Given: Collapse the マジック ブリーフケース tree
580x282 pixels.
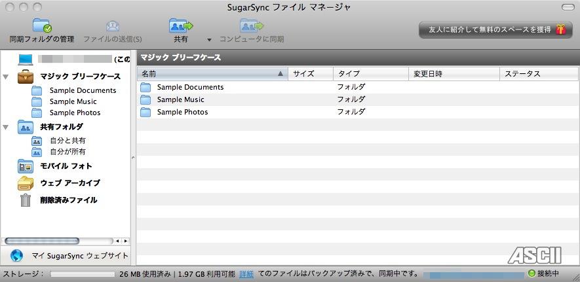Looking at the screenshot, I should point(5,77).
